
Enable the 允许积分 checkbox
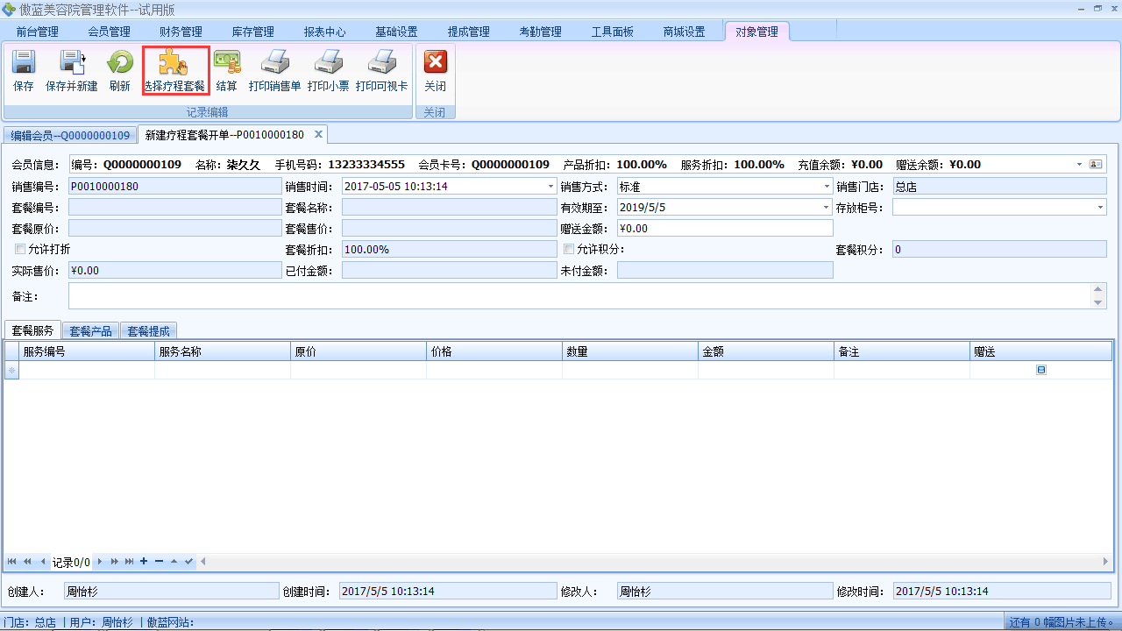pyautogui.click(x=569, y=249)
